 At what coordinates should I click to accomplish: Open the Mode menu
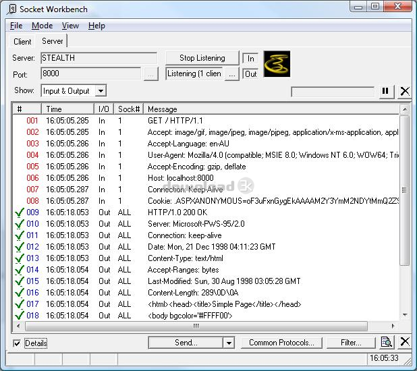(42, 26)
